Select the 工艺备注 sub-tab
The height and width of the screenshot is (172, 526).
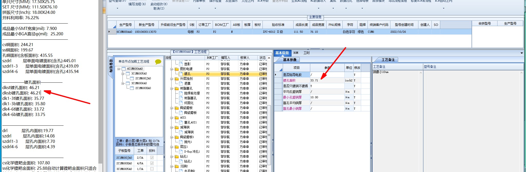point(388,60)
